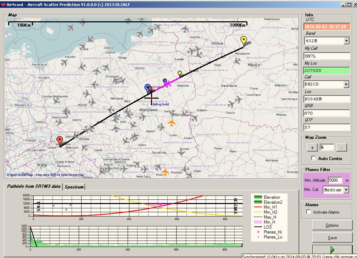Click the large yellow marker near Molodechno

(x=244, y=41)
